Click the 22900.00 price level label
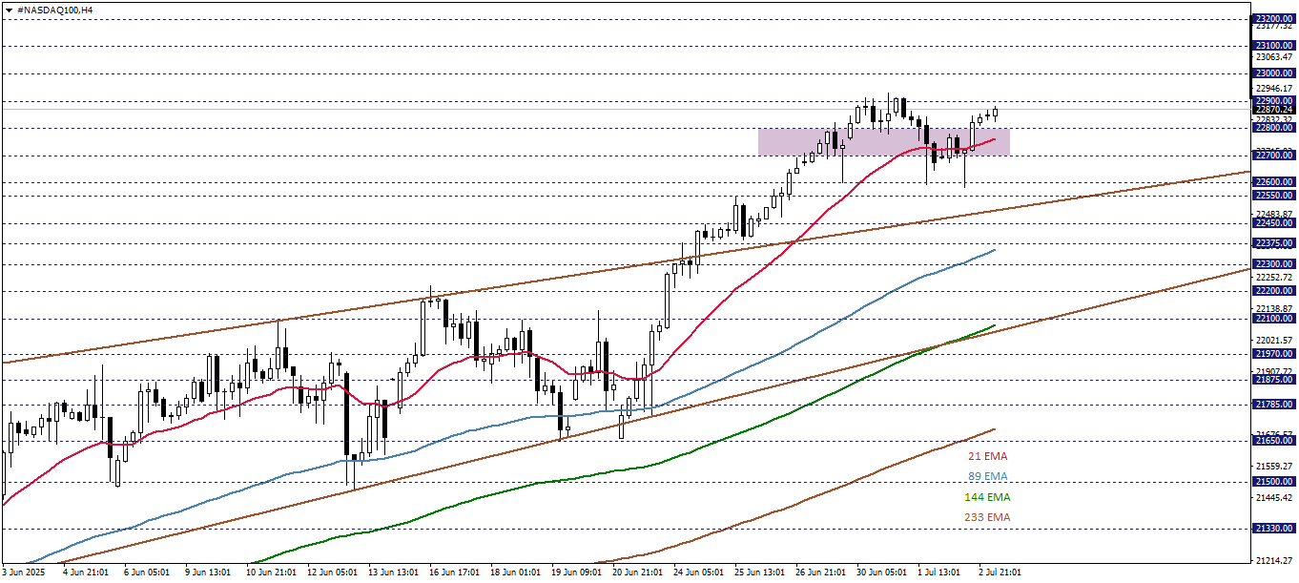The width and height of the screenshot is (1299, 583). pos(1274,101)
